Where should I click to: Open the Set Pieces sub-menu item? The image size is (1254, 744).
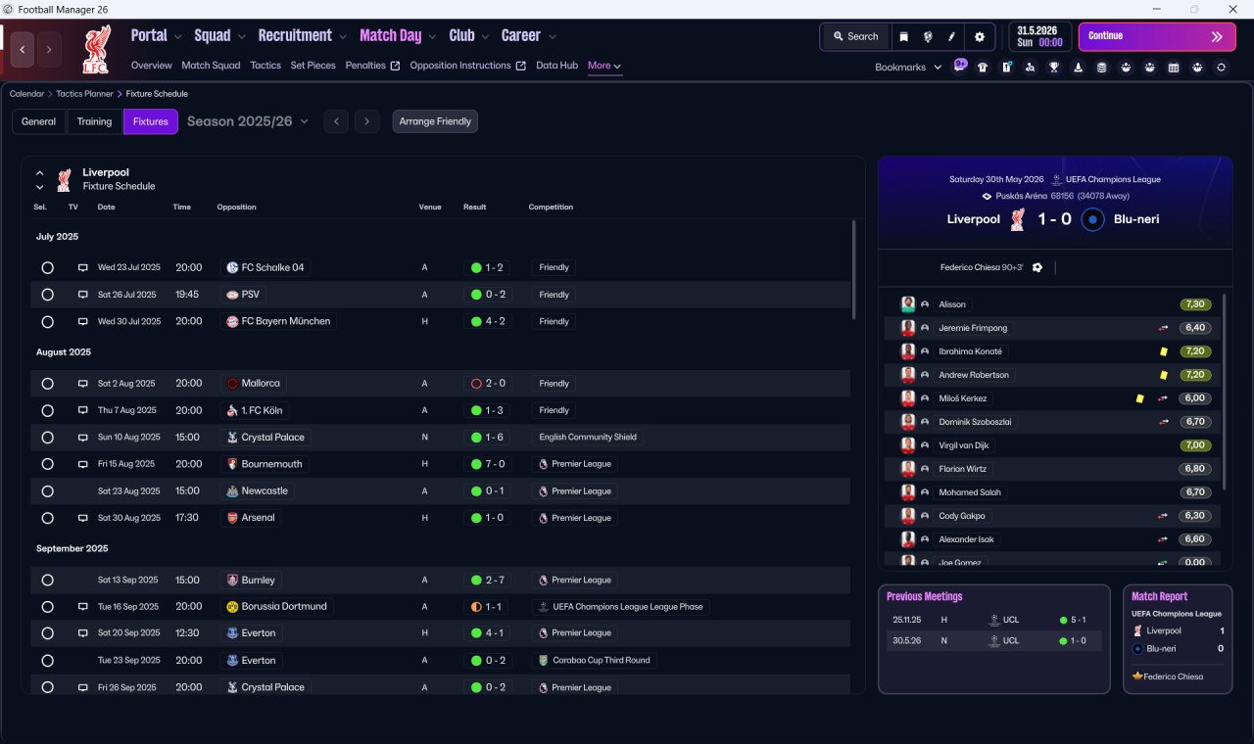[x=313, y=66]
